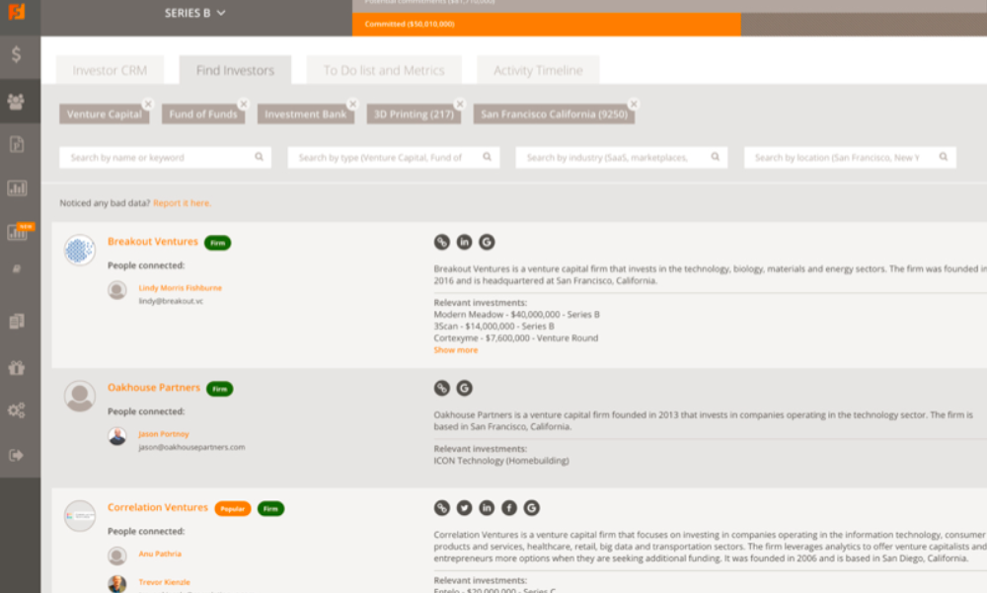Go to the Activity Timeline tab
This screenshot has height=593, width=987.
538,70
